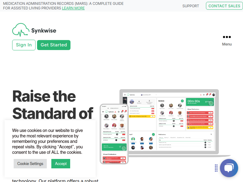Viewport: 243px width, 182px height.
Task: Open the chat widget bubble
Action: [x=229, y=168]
